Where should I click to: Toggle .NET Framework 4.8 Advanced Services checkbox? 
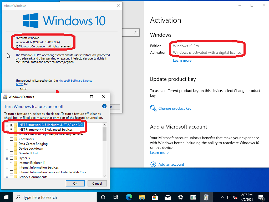click(x=12, y=130)
